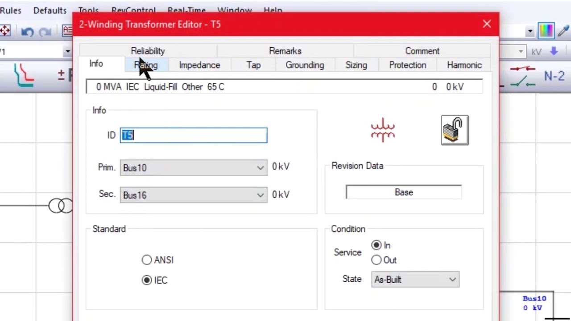Open the Protection tab
571x321 pixels.
[x=408, y=65]
